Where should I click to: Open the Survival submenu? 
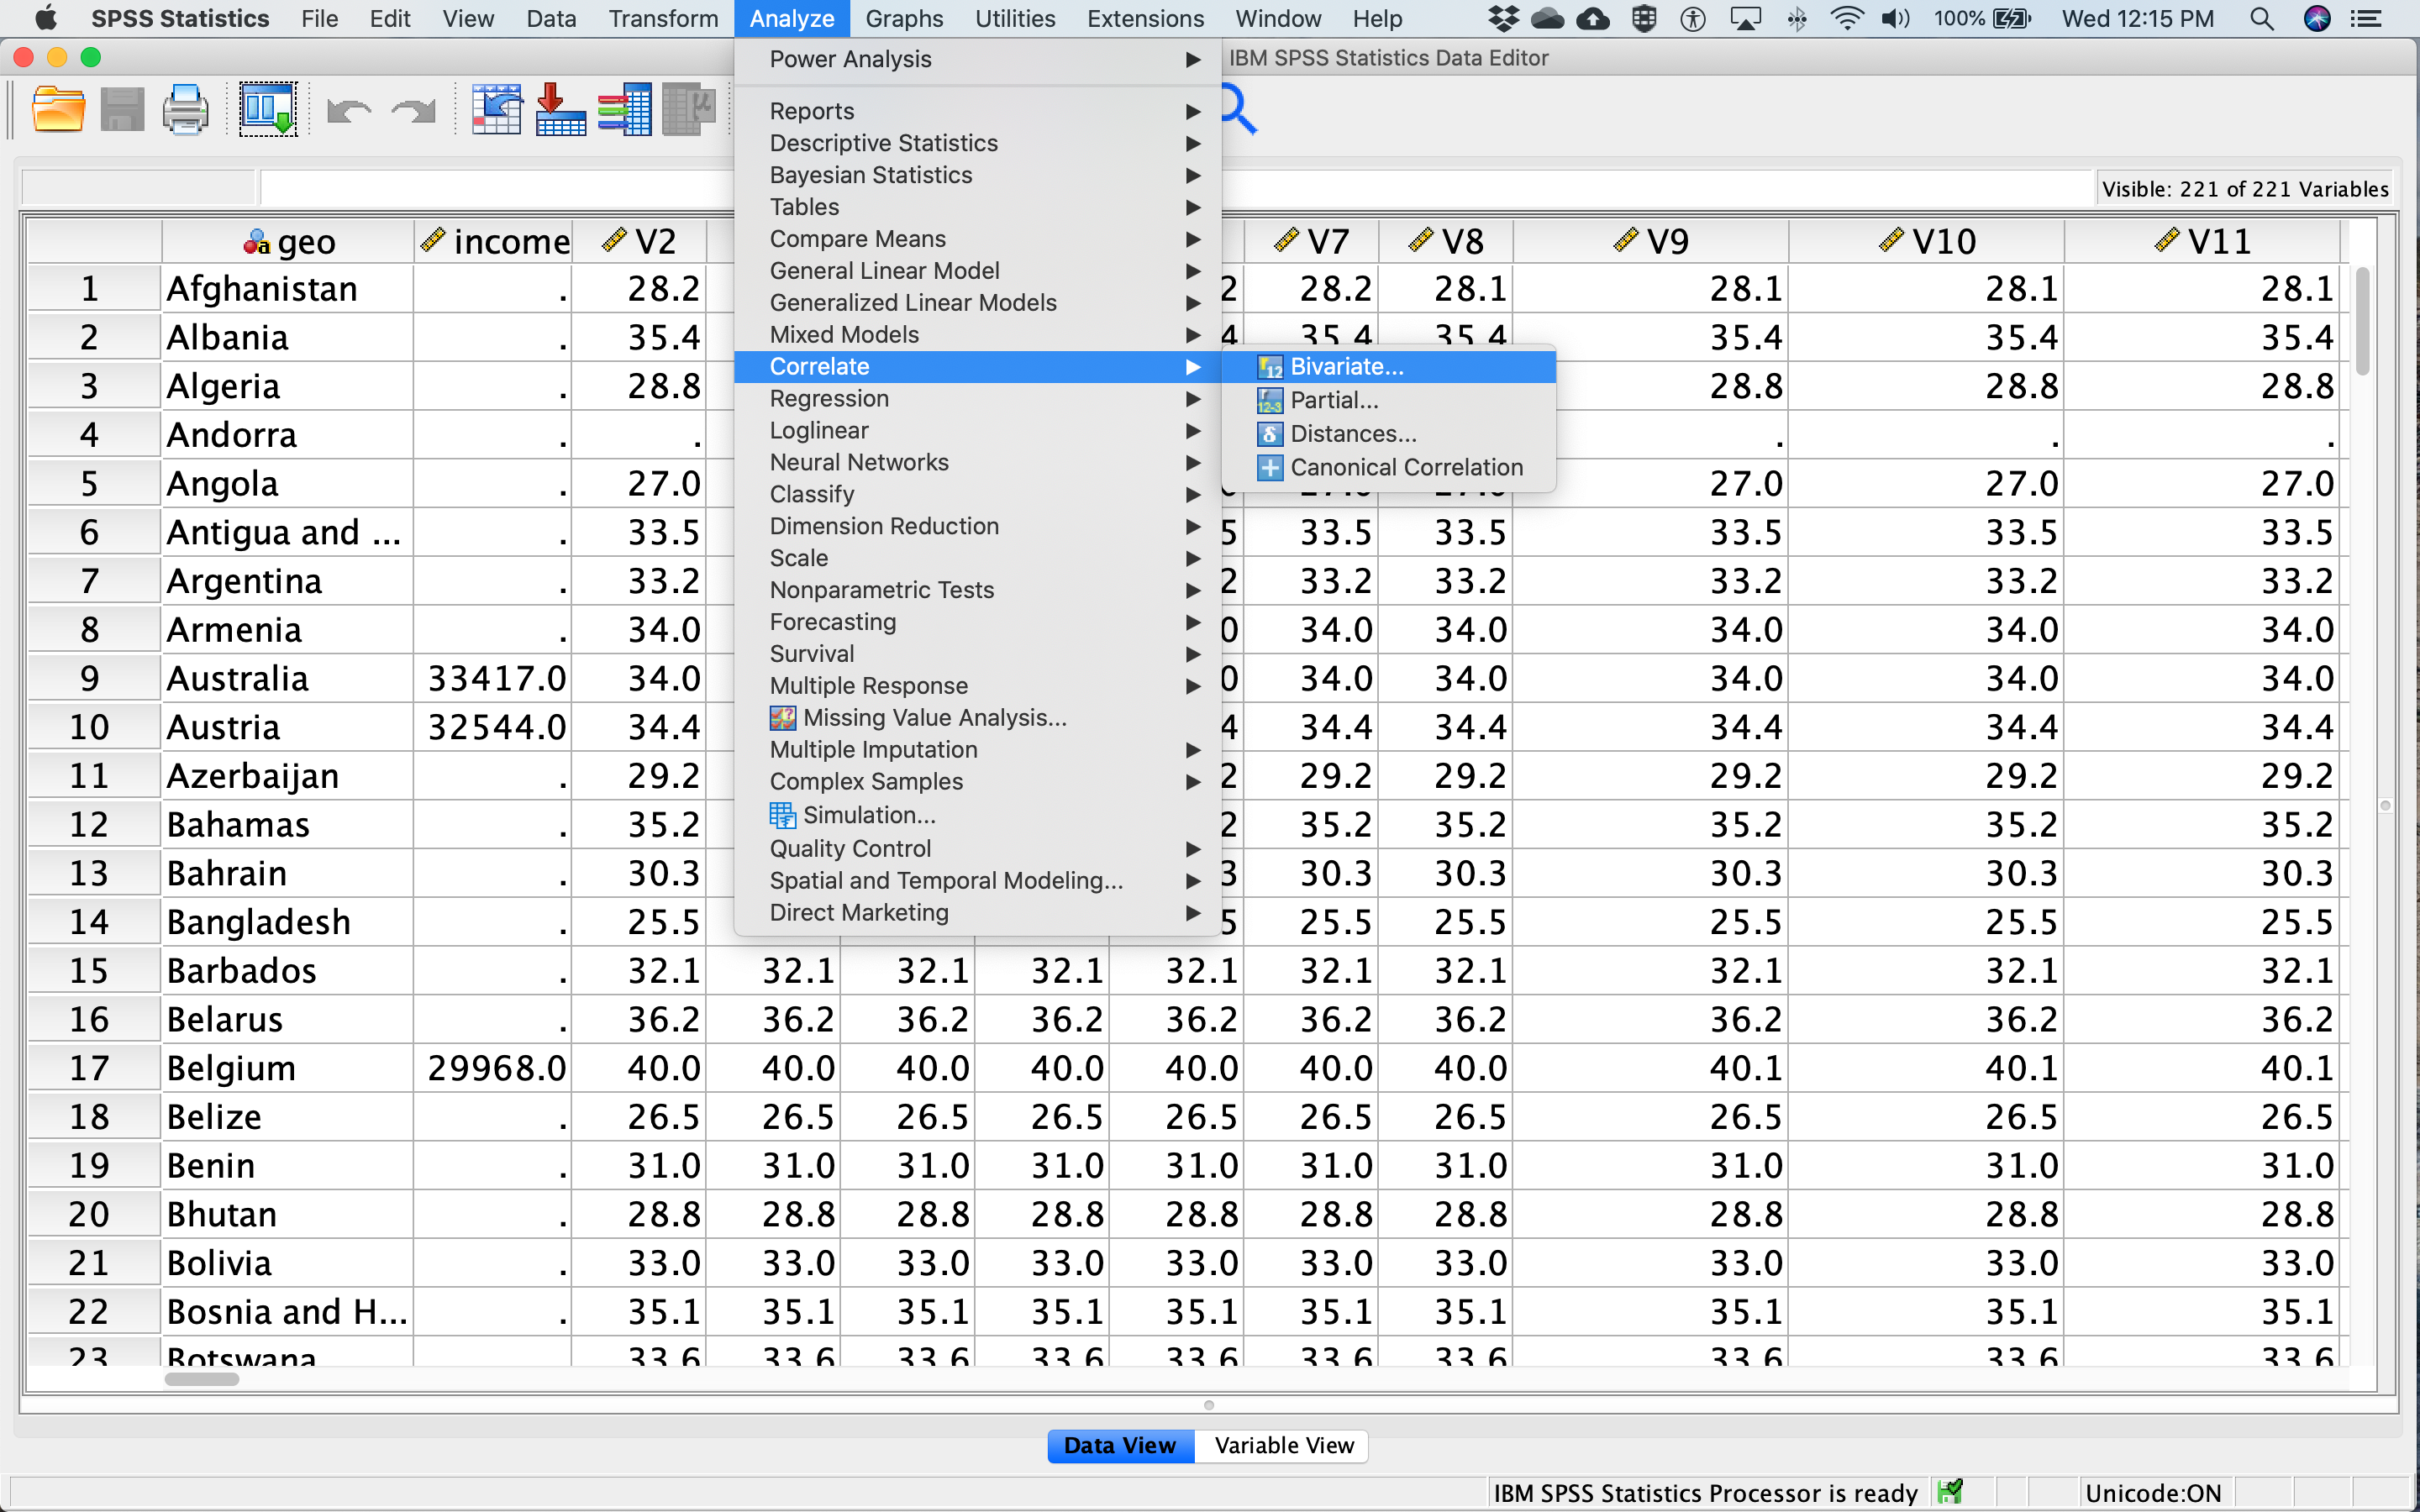pos(977,654)
